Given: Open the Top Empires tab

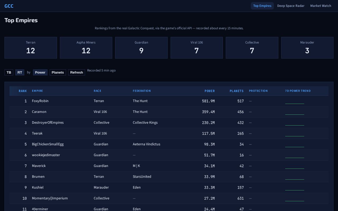Looking at the screenshot, I should coord(262,6).
